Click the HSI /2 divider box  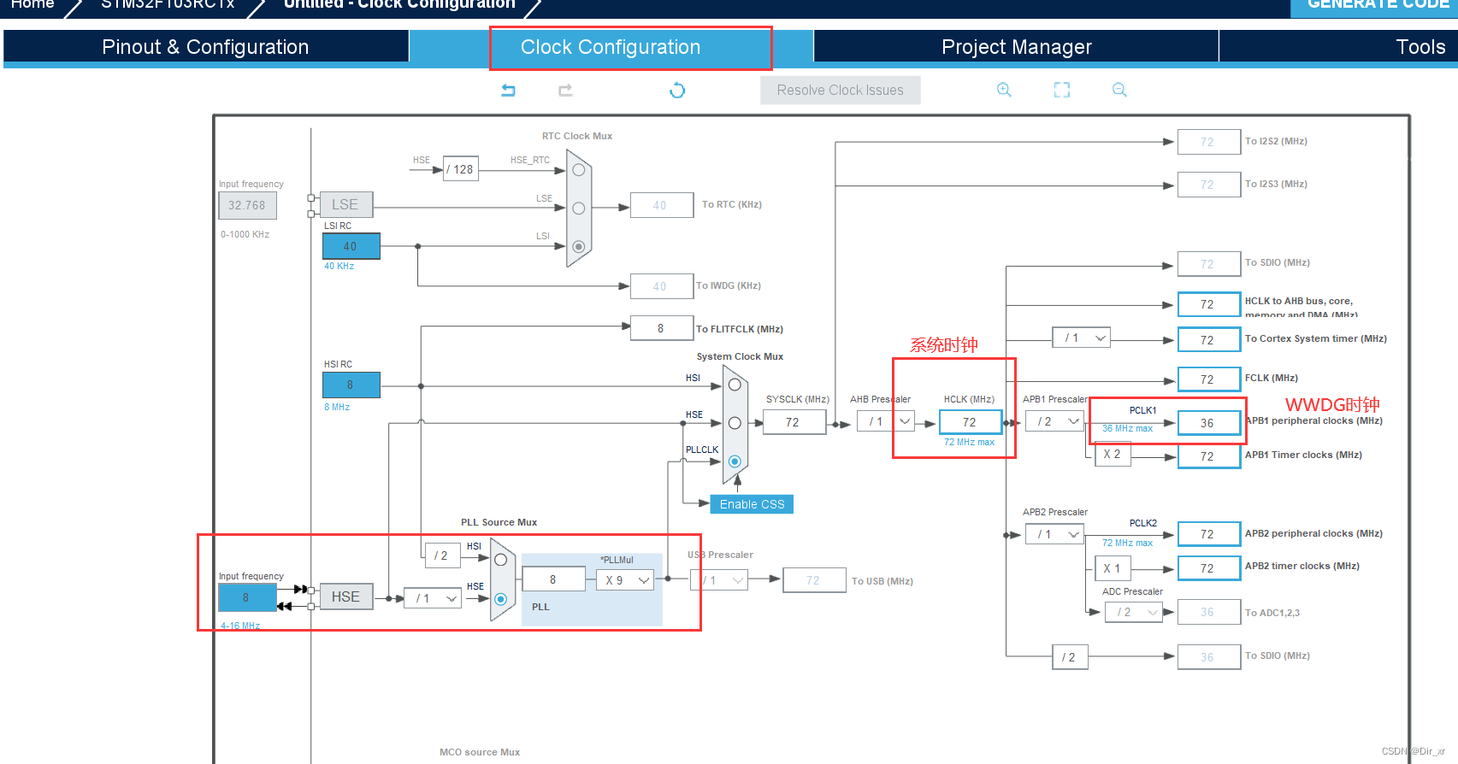(x=442, y=555)
